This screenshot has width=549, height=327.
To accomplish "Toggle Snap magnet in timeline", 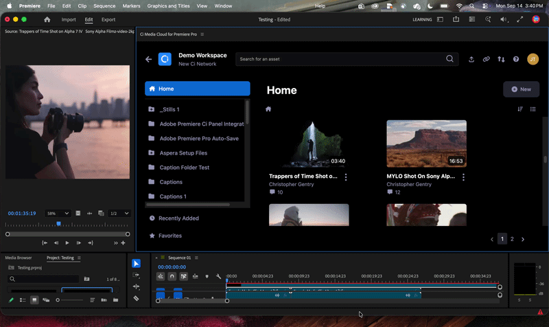I will 172,276.
